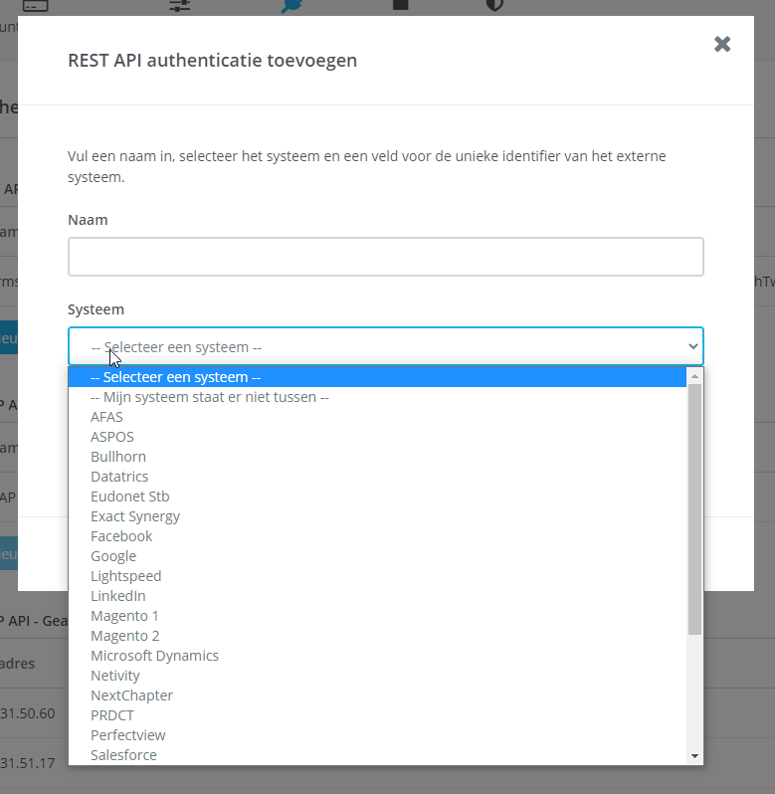775x794 pixels.
Task: Collapse the Systeem dropdown via its arrow
Action: (692, 346)
